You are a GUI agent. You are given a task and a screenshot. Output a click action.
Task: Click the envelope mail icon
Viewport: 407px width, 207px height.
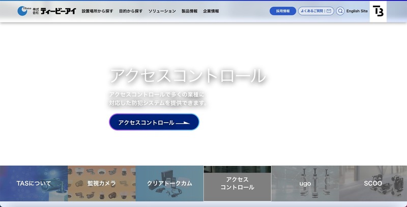point(329,11)
